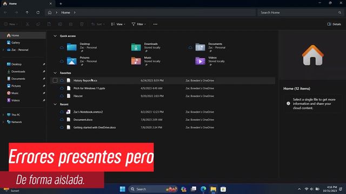Select pinned Documents in sidebar
This screenshot has width=346, height=194.
coord(23,79)
